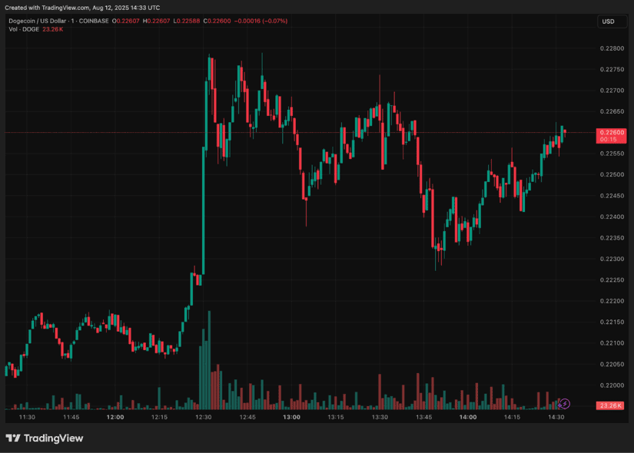This screenshot has height=453, width=634.
Task: Click the purple lightning flash icon
Action: coord(565,403)
